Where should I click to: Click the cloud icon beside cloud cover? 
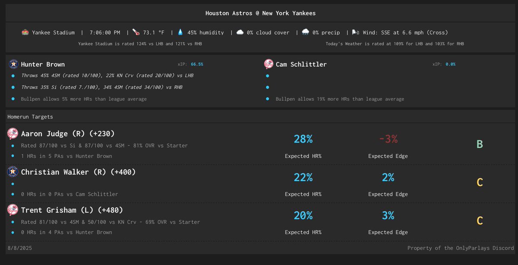[240, 32]
